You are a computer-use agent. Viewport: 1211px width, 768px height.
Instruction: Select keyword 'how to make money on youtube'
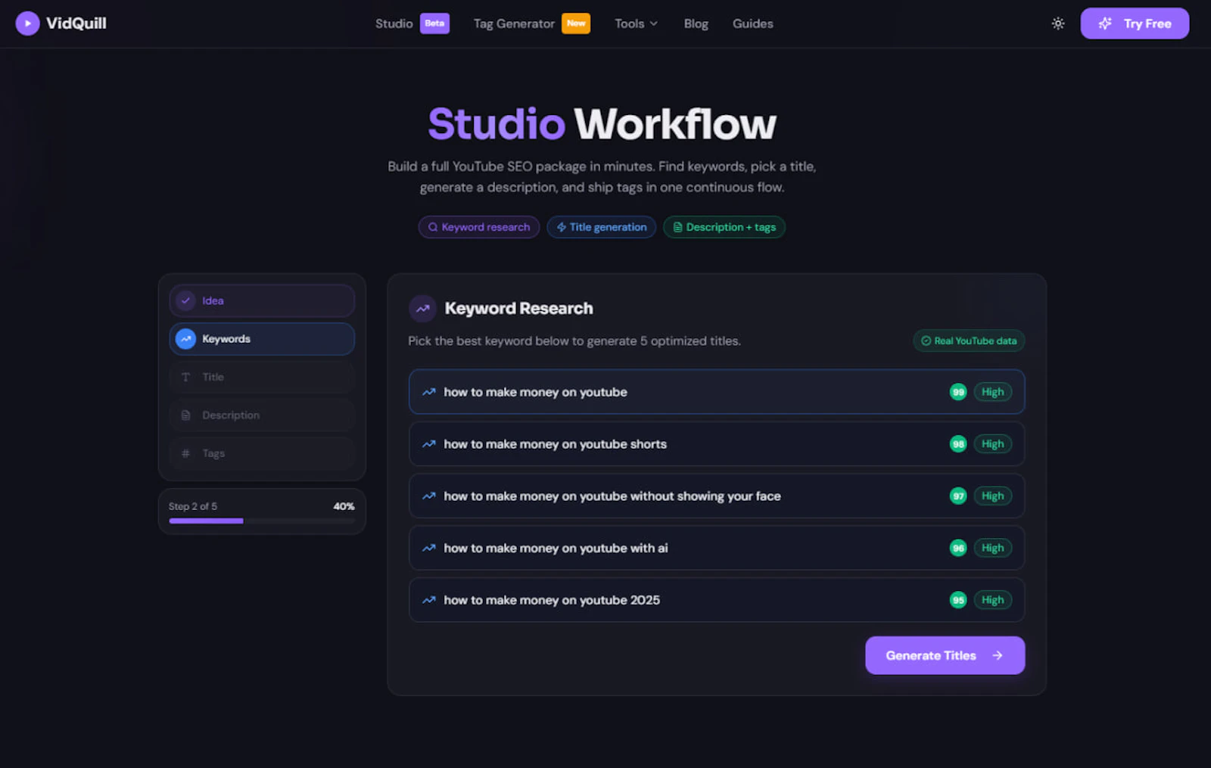pyautogui.click(x=717, y=392)
